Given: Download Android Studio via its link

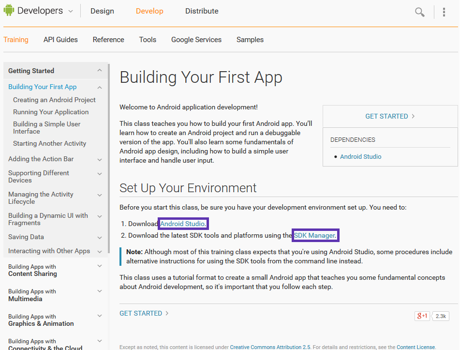Looking at the screenshot, I should click(x=183, y=224).
